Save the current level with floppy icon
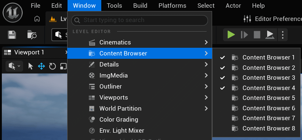This screenshot has height=140, width=302. (x=12, y=35)
